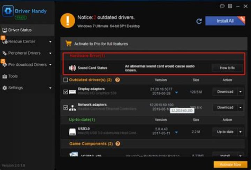Click the USB3.0 version 5.0.4.43

point(161,129)
